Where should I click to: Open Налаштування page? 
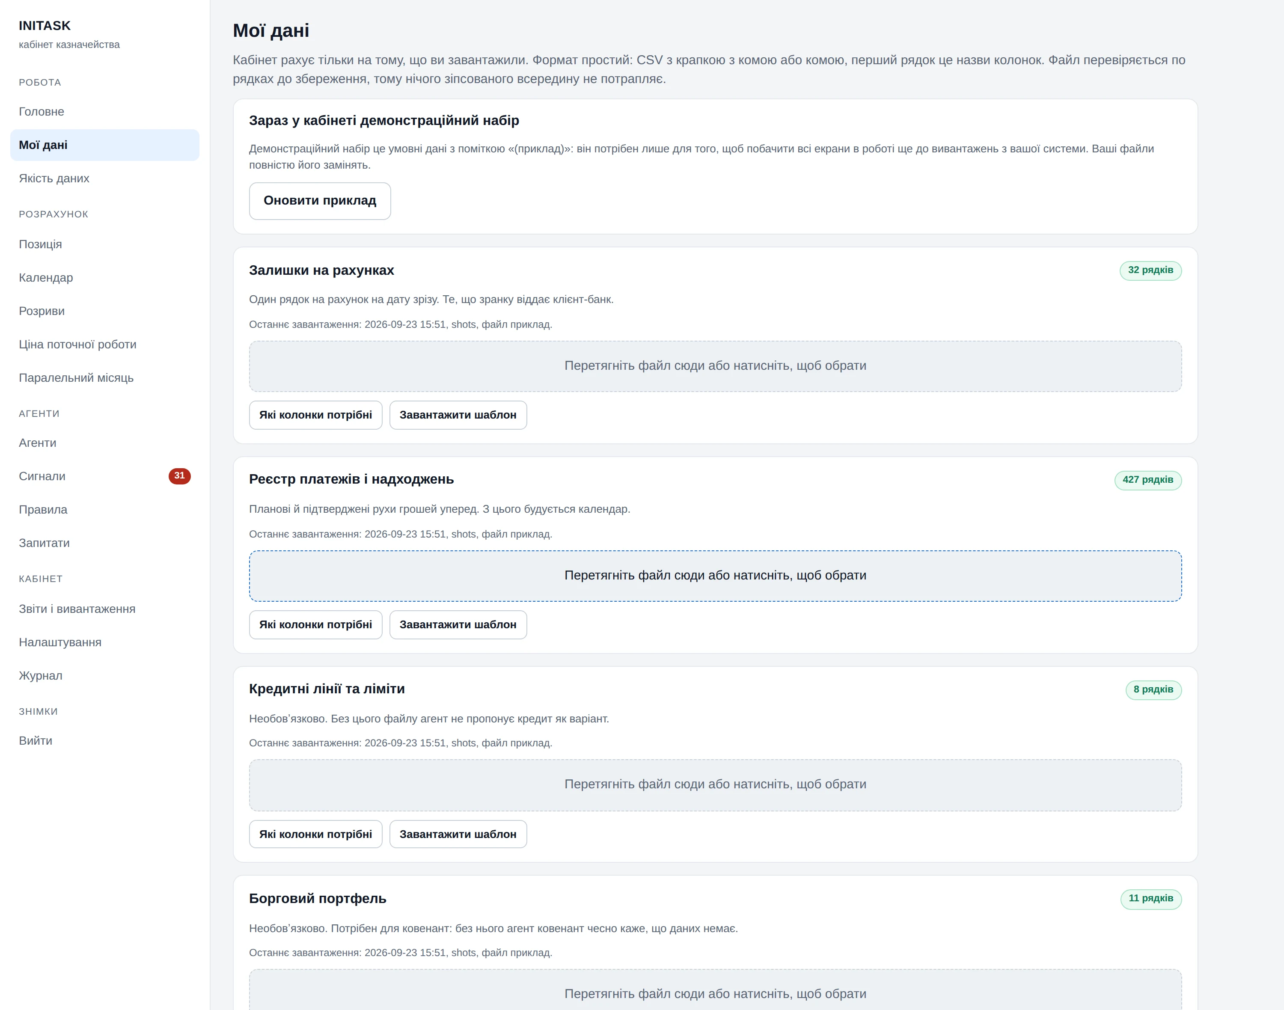point(105,642)
